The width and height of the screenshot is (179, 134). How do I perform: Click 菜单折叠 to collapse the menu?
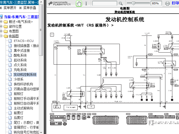(x=30, y=8)
